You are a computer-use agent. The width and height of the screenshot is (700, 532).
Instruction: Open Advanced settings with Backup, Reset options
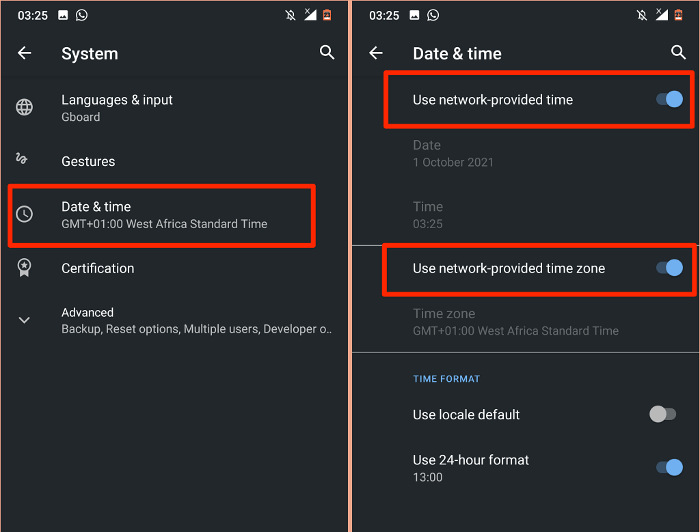(x=196, y=320)
